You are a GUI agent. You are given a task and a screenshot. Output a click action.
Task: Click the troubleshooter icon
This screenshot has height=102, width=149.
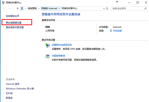tap(47, 56)
